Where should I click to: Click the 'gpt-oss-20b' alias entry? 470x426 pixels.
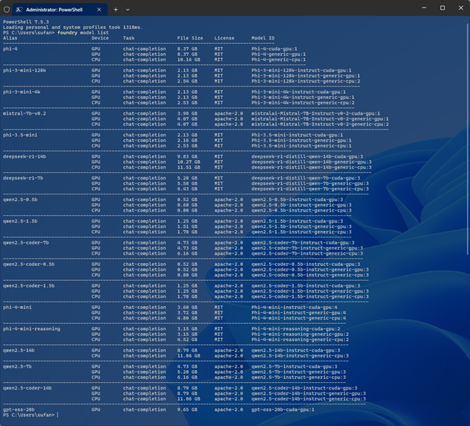pos(19,410)
